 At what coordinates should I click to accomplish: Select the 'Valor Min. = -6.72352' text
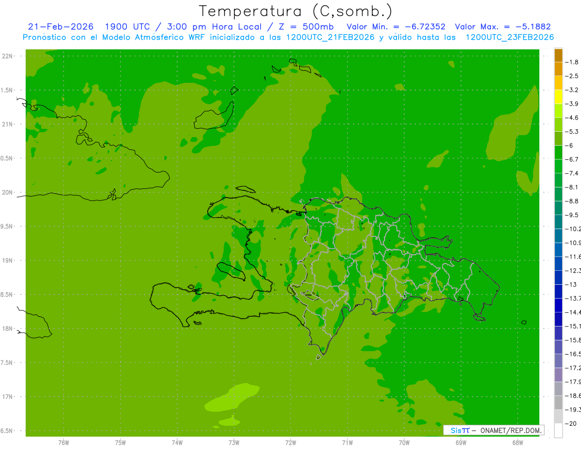pos(397,27)
